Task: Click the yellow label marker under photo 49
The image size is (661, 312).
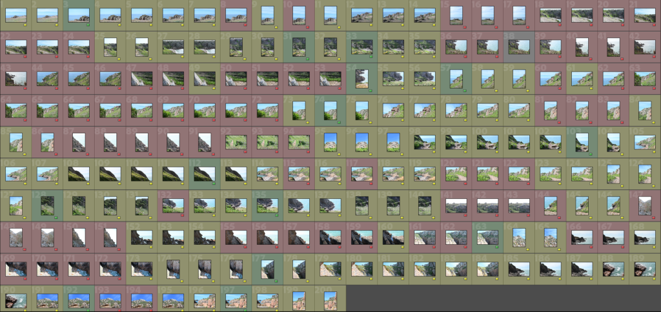Action: 214,88
